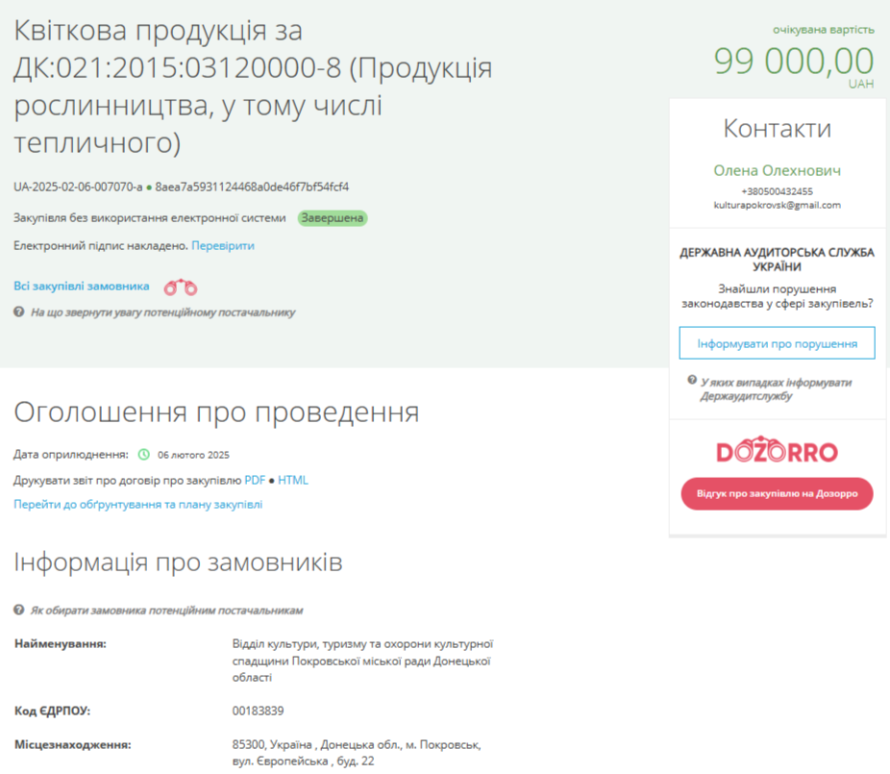The image size is (890, 774).
Task: Click the clock icon beside publication date
Action: click(x=144, y=455)
